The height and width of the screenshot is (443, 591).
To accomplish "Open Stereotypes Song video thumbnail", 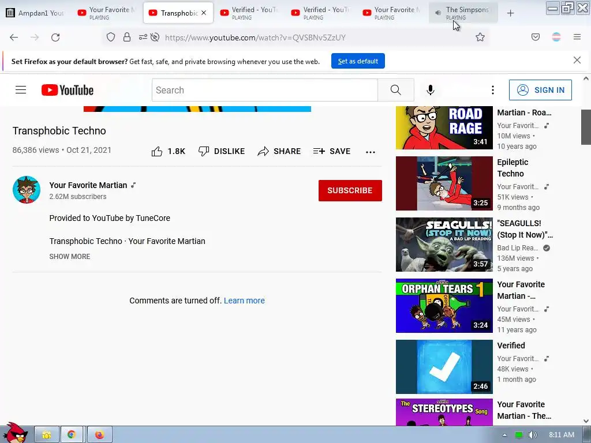I will click(444, 412).
